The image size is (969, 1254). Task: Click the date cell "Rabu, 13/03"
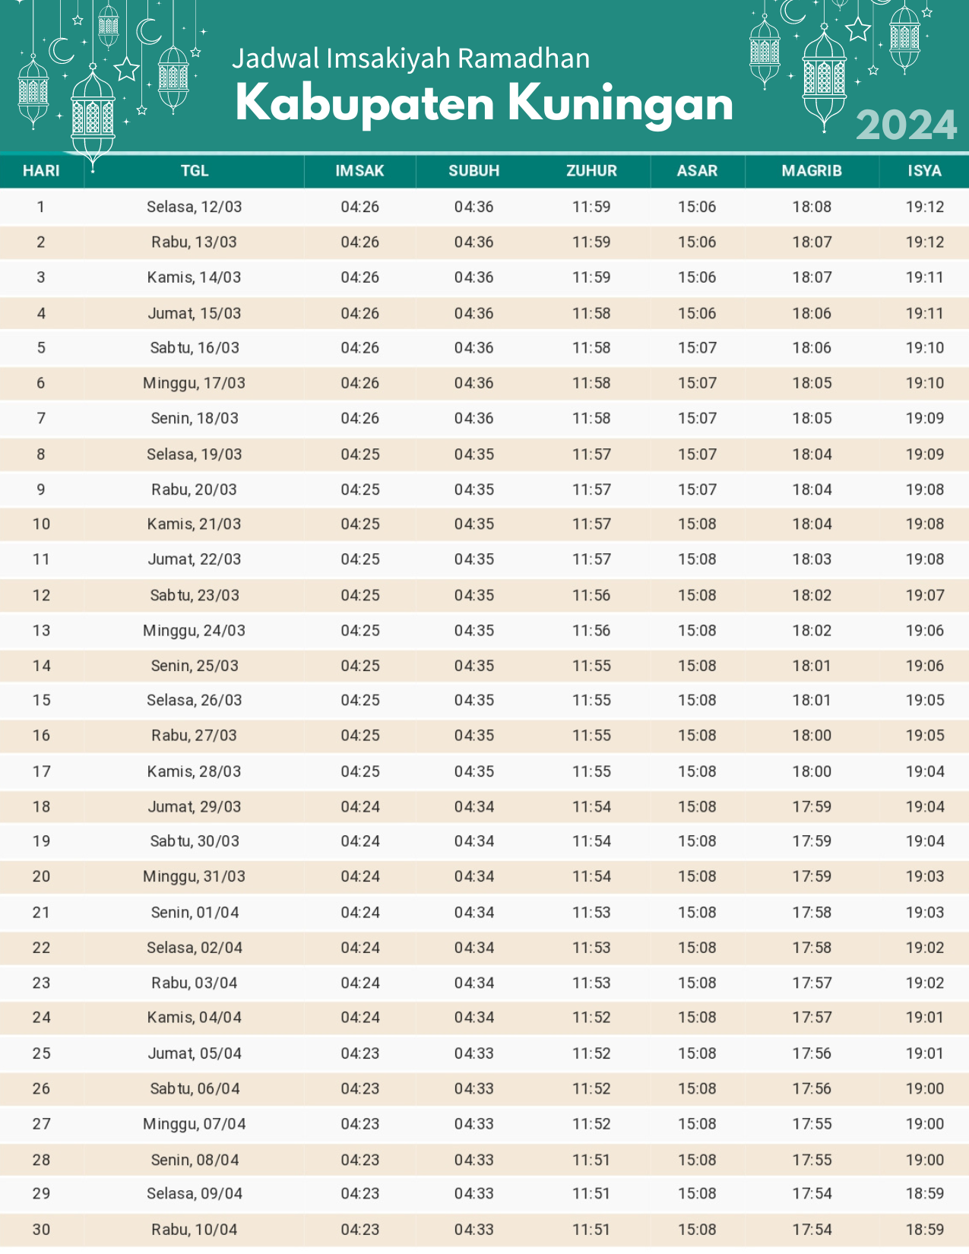(x=195, y=242)
